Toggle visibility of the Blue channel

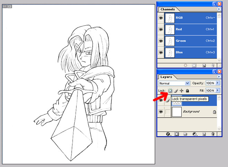[161, 53]
